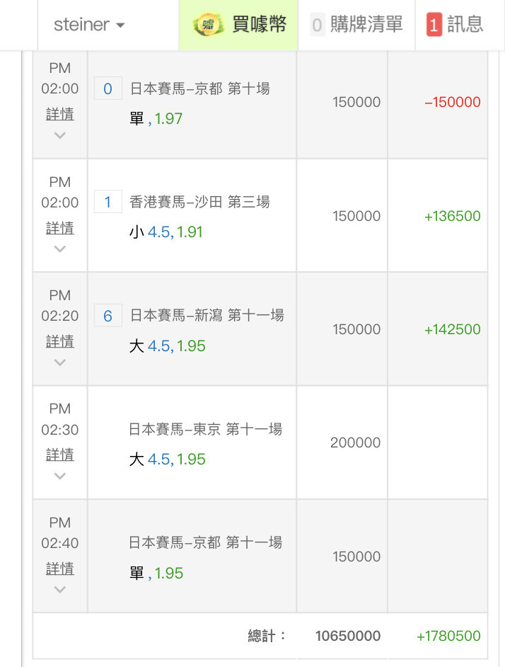The height and width of the screenshot is (667, 505).
Task: Click the 購牌清單 zero count badge
Action: point(317,25)
